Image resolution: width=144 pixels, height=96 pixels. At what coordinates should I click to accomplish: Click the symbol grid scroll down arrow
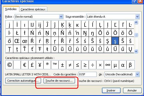point(136,51)
